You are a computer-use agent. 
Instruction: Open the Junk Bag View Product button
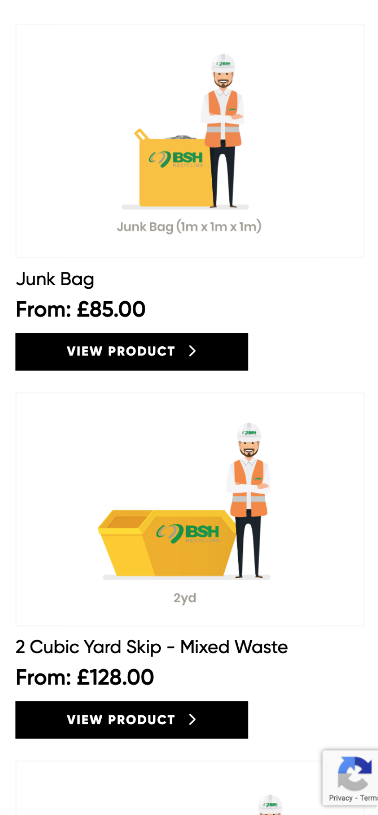132,352
